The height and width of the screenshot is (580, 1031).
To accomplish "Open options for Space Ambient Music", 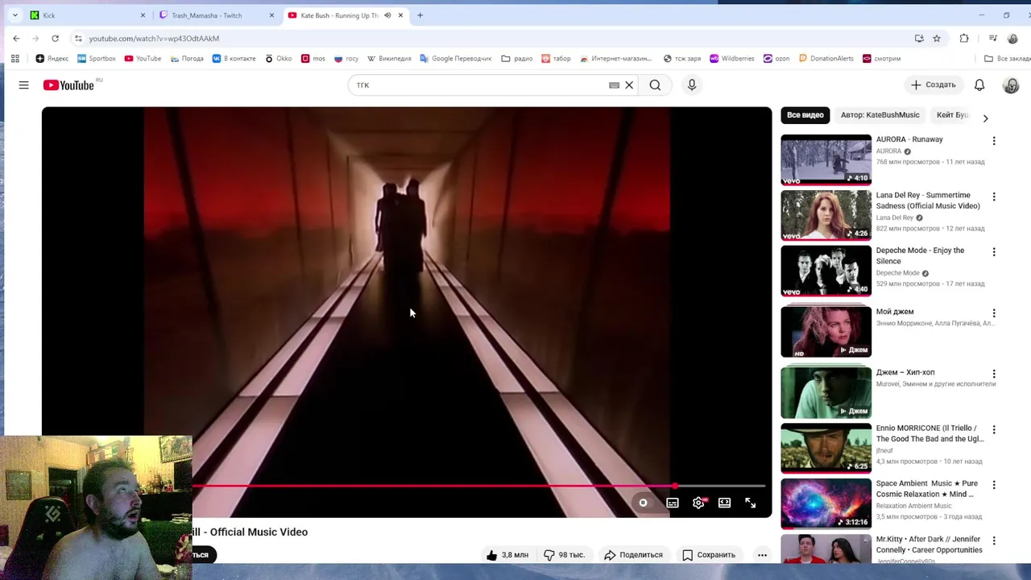I will (x=994, y=485).
